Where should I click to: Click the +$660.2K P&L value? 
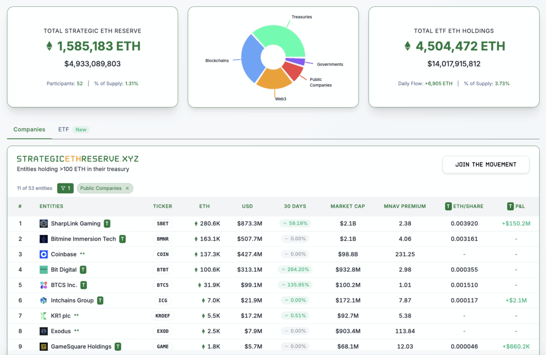pos(516,346)
